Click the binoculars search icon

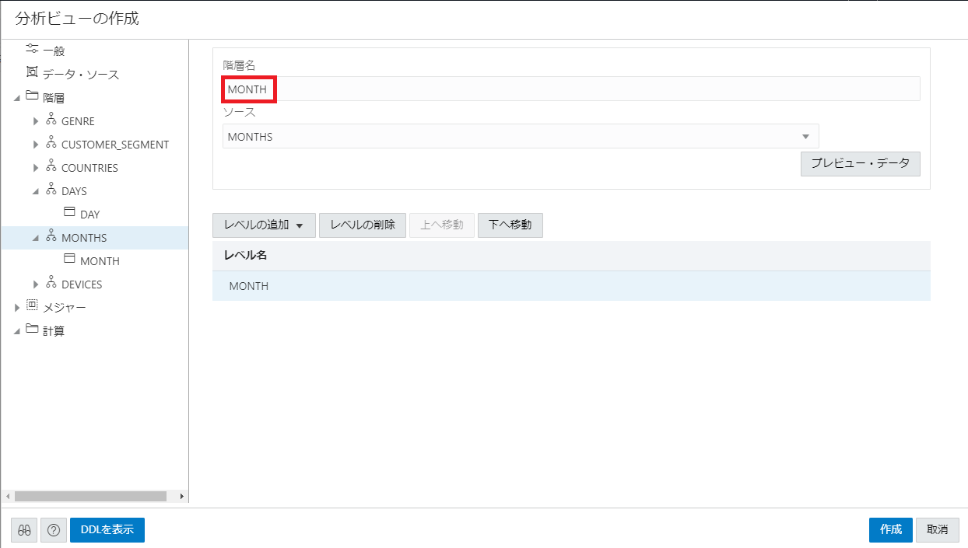24,530
